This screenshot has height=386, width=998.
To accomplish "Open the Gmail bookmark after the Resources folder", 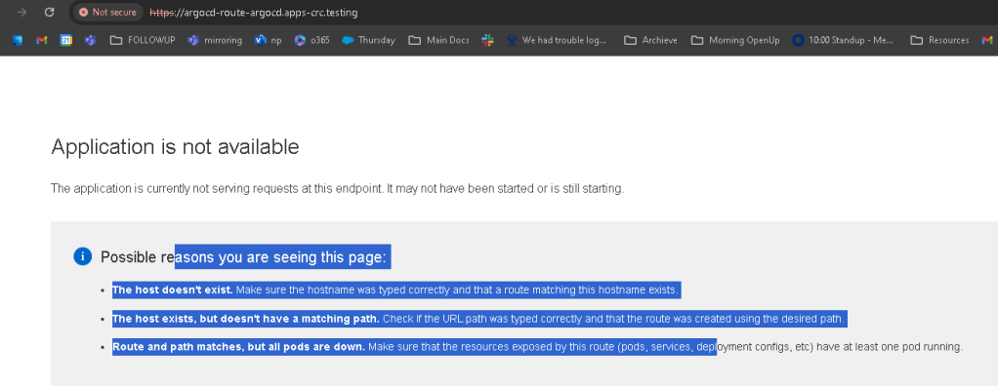I will click(987, 40).
